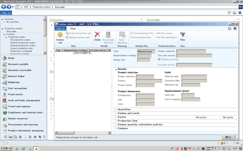Open Current production jobs
Screen dimensions: 243x151
pyautogui.click(x=22, y=48)
